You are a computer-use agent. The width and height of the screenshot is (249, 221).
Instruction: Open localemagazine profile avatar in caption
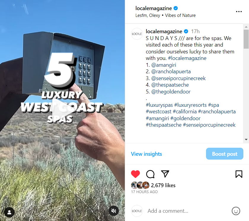click(x=137, y=34)
